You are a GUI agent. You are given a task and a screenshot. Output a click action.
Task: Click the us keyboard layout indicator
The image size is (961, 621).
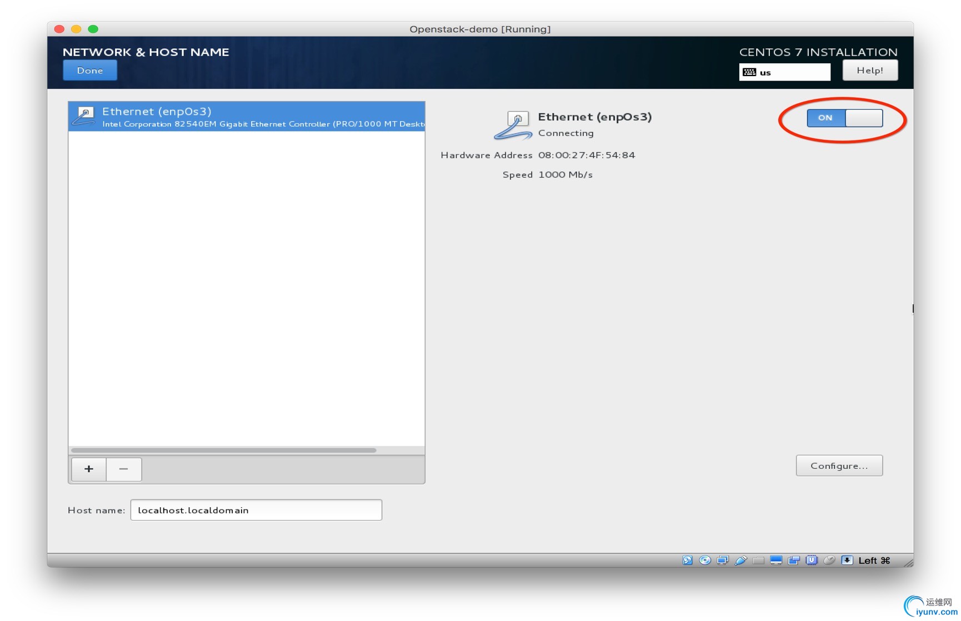click(x=784, y=72)
